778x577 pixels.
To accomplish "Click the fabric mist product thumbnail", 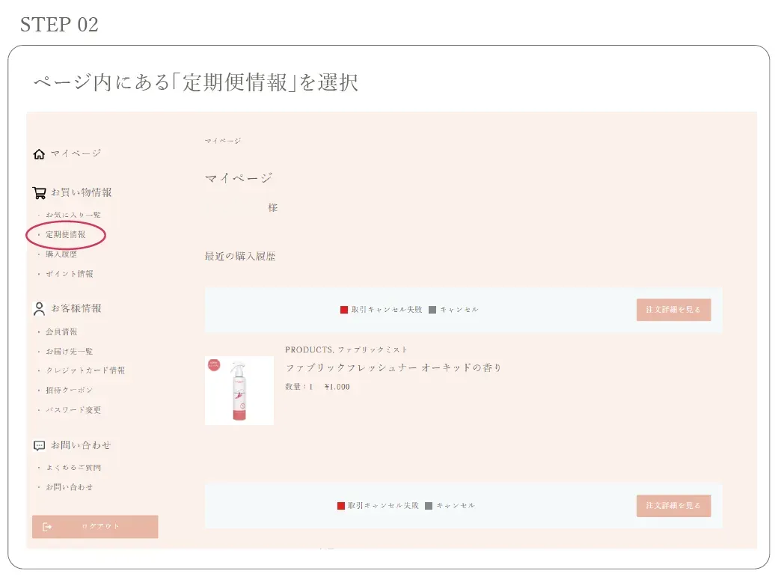I will pos(239,389).
